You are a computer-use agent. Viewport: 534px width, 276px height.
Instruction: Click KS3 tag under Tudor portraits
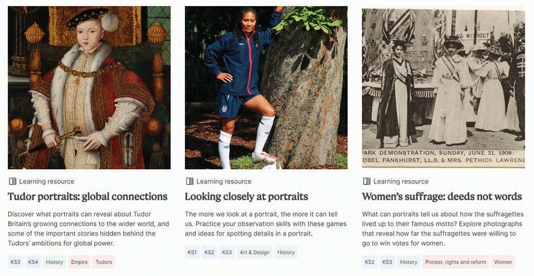click(x=16, y=262)
